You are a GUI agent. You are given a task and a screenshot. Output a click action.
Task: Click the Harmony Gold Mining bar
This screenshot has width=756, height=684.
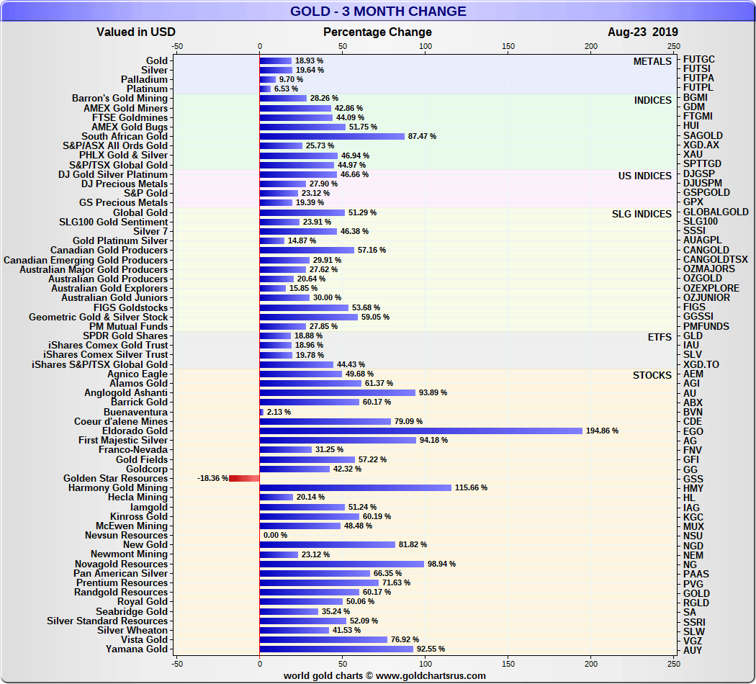click(x=356, y=488)
